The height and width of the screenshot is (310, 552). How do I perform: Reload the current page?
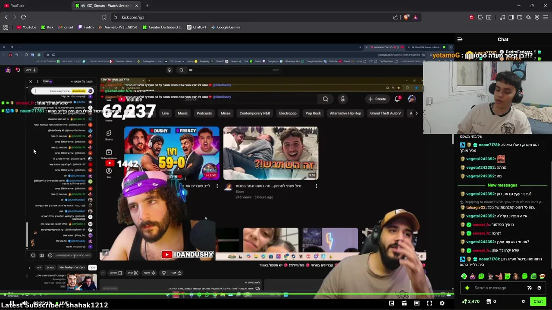[x=24, y=17]
